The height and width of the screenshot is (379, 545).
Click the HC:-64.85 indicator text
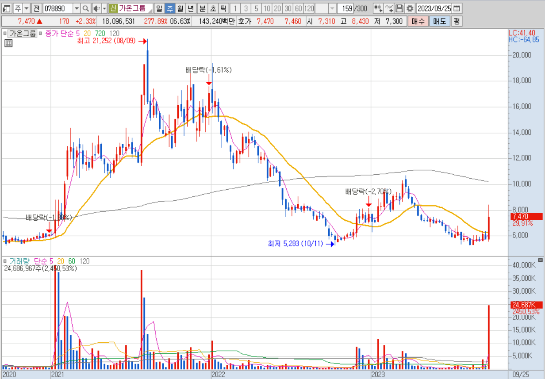tap(524, 40)
